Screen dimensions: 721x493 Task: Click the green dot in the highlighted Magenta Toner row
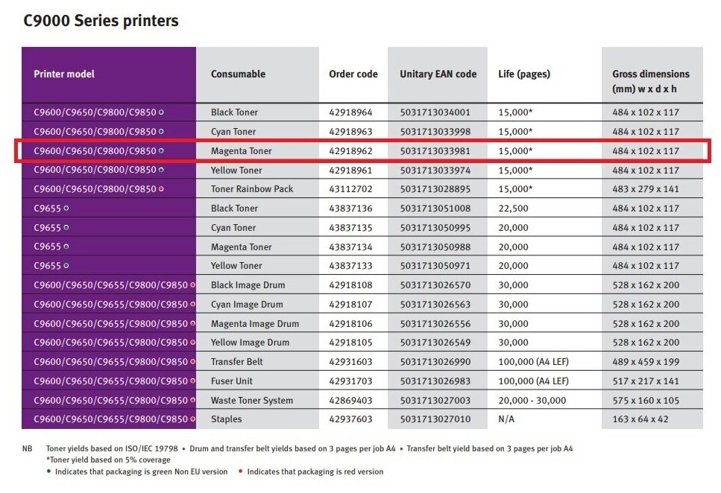[x=161, y=150]
